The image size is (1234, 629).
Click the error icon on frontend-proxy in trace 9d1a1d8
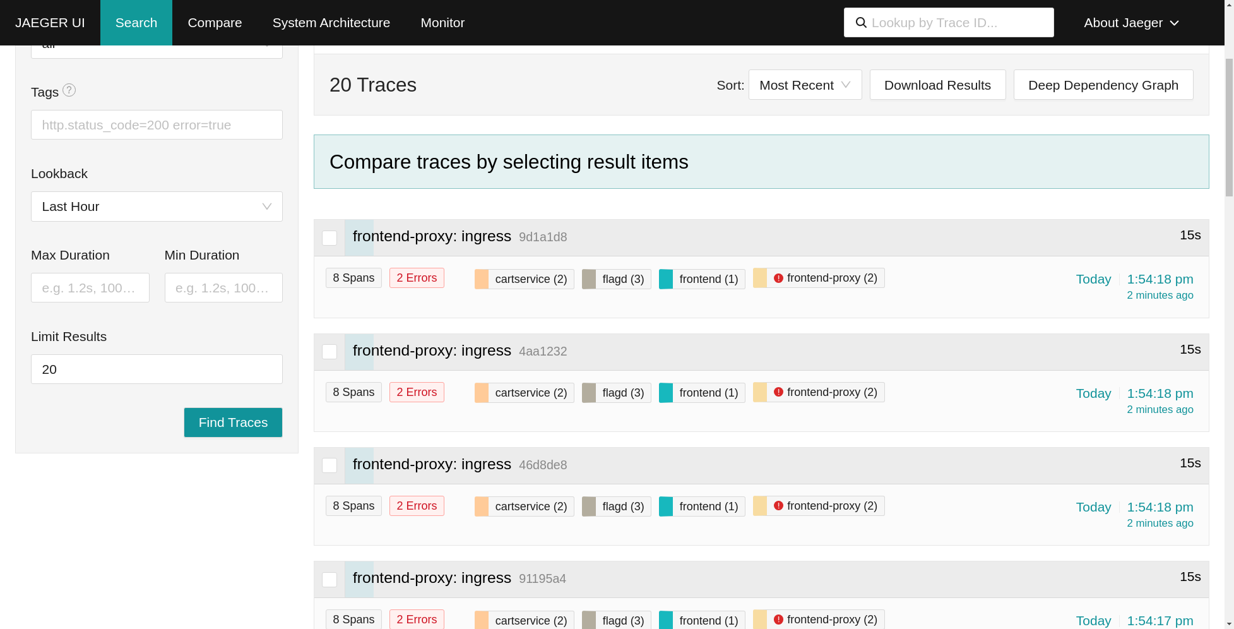click(778, 277)
